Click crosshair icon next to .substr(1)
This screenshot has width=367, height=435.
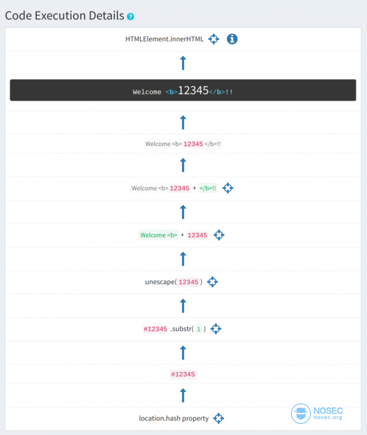tap(216, 329)
